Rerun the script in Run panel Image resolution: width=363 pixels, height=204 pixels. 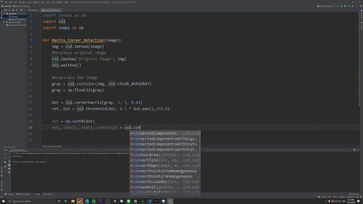pos(5,154)
